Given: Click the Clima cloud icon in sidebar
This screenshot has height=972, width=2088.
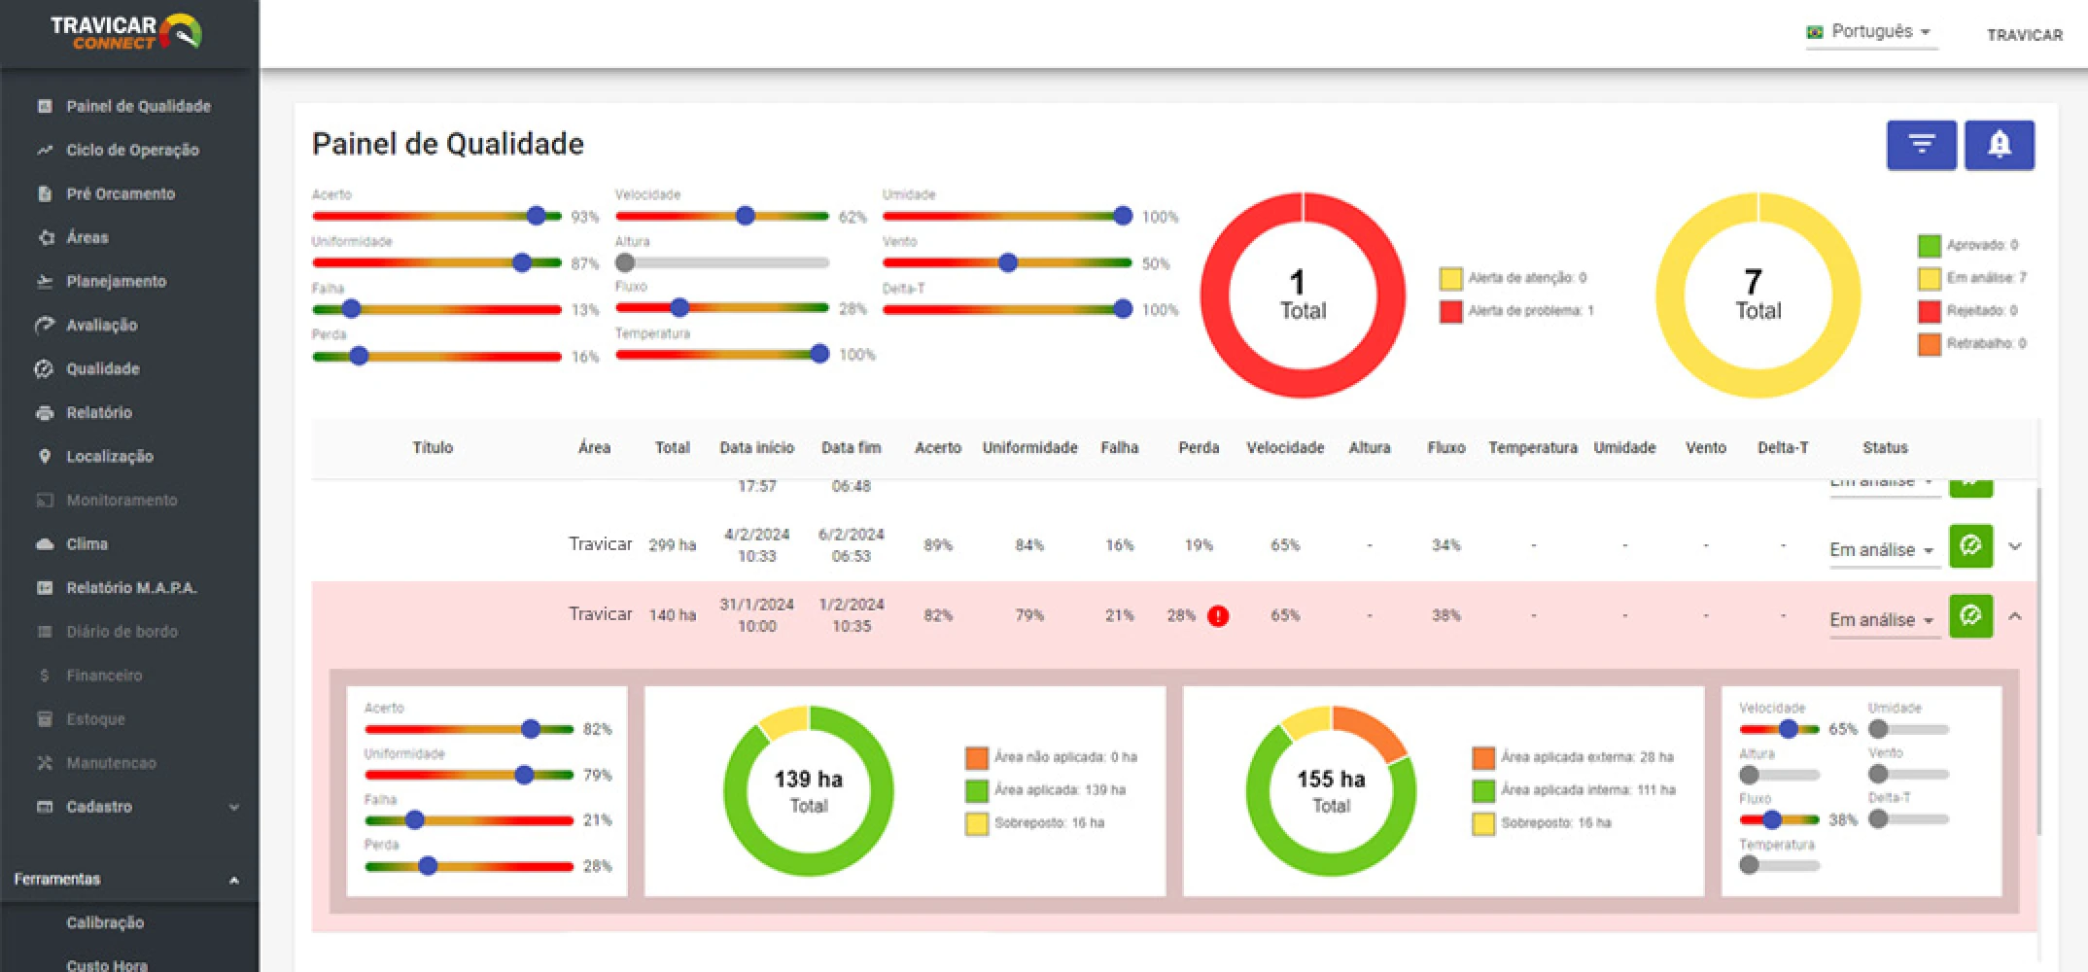Looking at the screenshot, I should [x=45, y=543].
